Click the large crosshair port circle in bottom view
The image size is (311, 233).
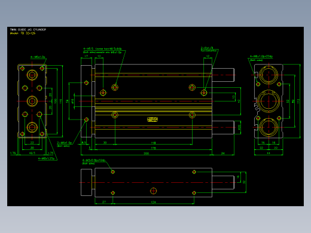(153, 191)
